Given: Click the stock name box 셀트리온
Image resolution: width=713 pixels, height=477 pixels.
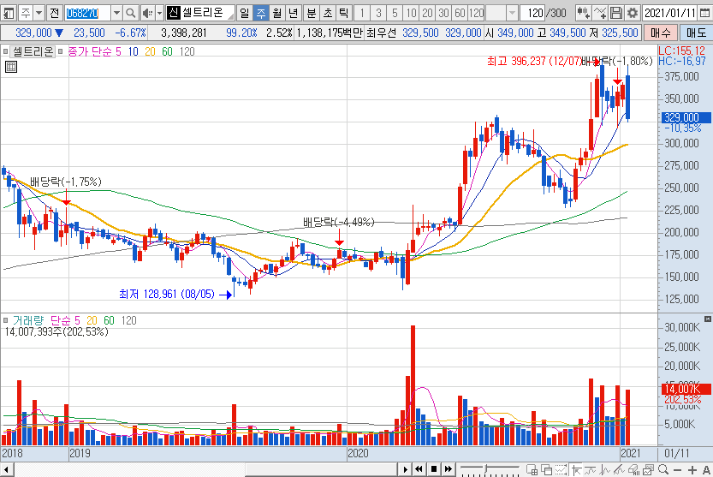Looking at the screenshot, I should click(x=200, y=13).
